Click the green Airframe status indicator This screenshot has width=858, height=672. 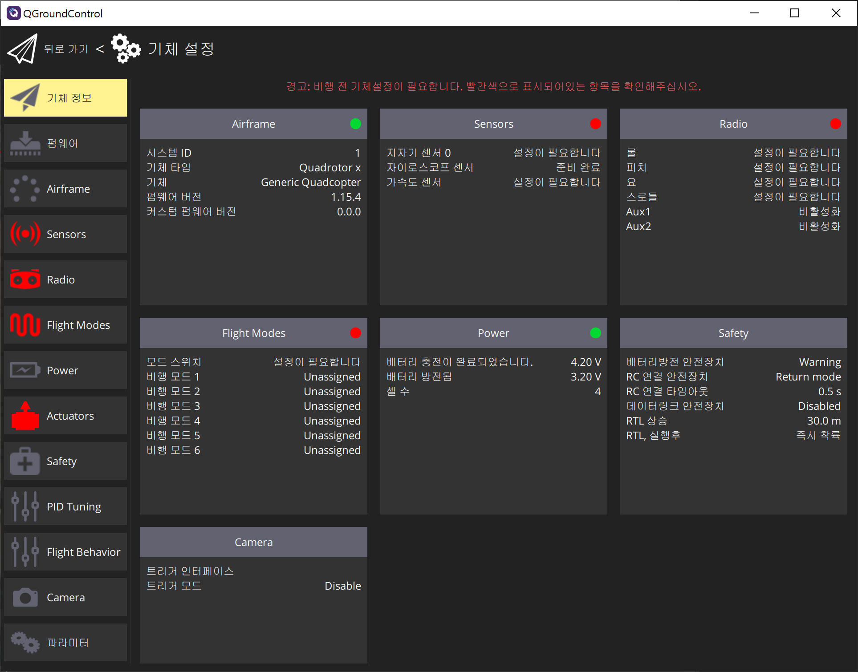click(x=355, y=124)
